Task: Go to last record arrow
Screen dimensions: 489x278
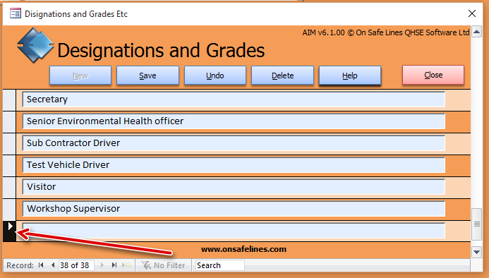Action: pos(114,265)
